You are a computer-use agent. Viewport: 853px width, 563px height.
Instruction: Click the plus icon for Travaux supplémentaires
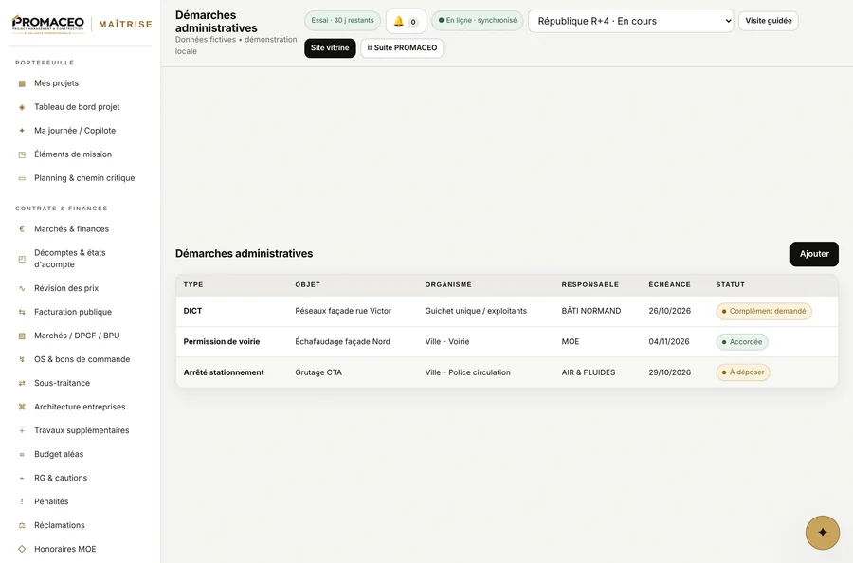(22, 431)
